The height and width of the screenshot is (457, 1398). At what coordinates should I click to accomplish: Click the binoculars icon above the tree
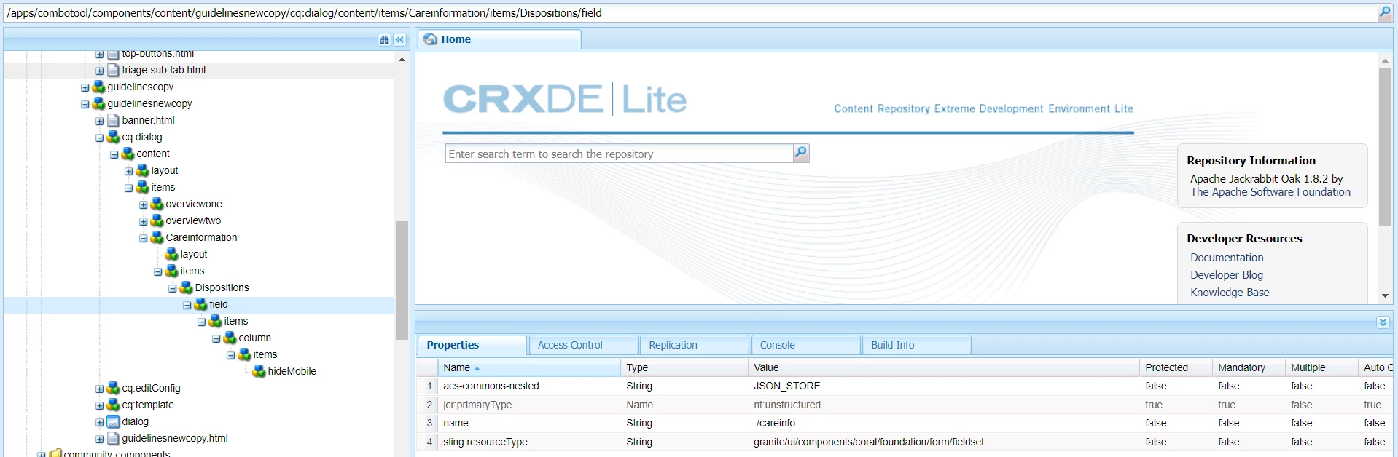coord(385,40)
